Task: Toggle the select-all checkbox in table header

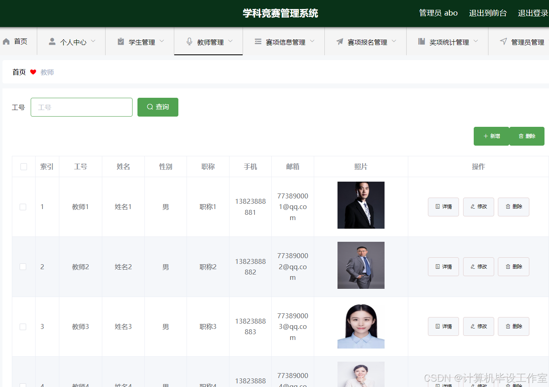Action: [24, 166]
